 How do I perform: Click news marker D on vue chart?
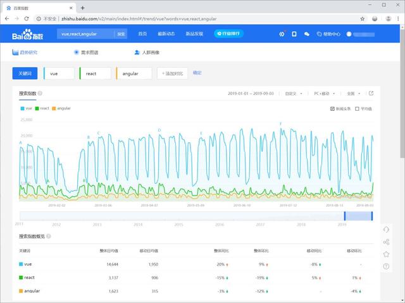pos(159,130)
